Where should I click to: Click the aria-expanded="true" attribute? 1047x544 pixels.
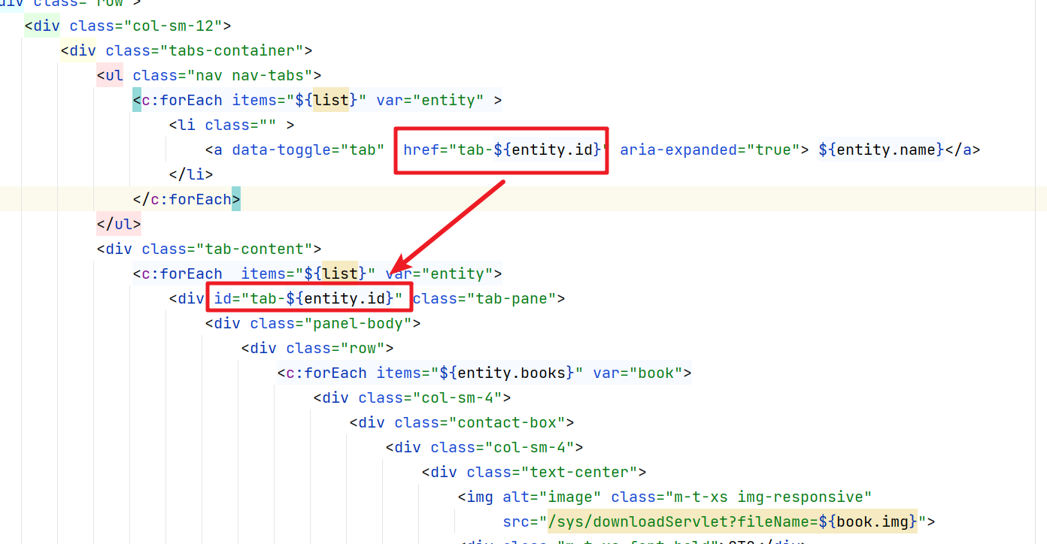pos(710,150)
